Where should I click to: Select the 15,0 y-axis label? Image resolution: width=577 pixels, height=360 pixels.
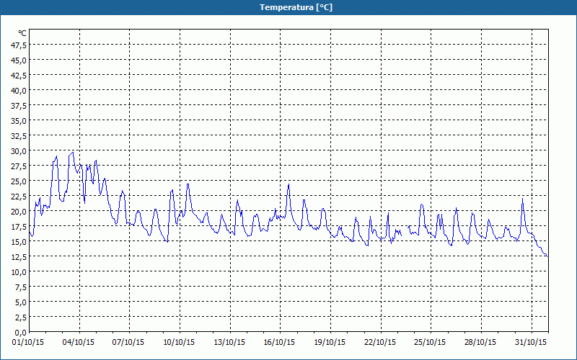(19, 242)
